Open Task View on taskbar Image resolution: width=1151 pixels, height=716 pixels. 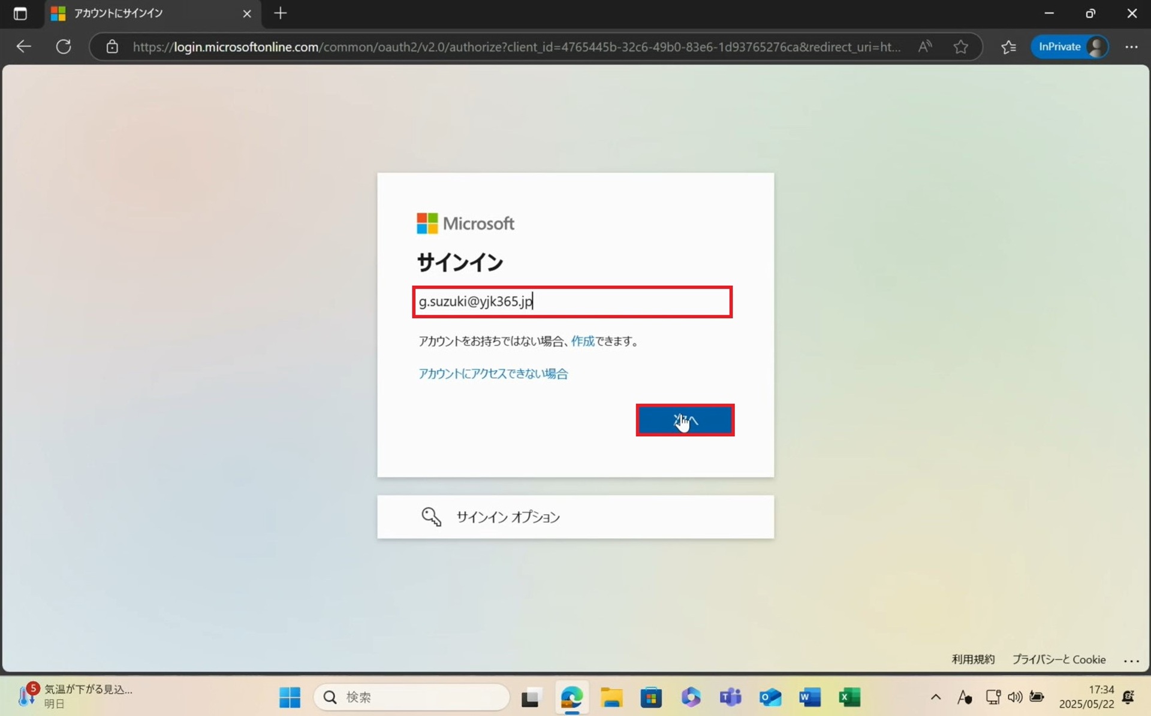530,697
